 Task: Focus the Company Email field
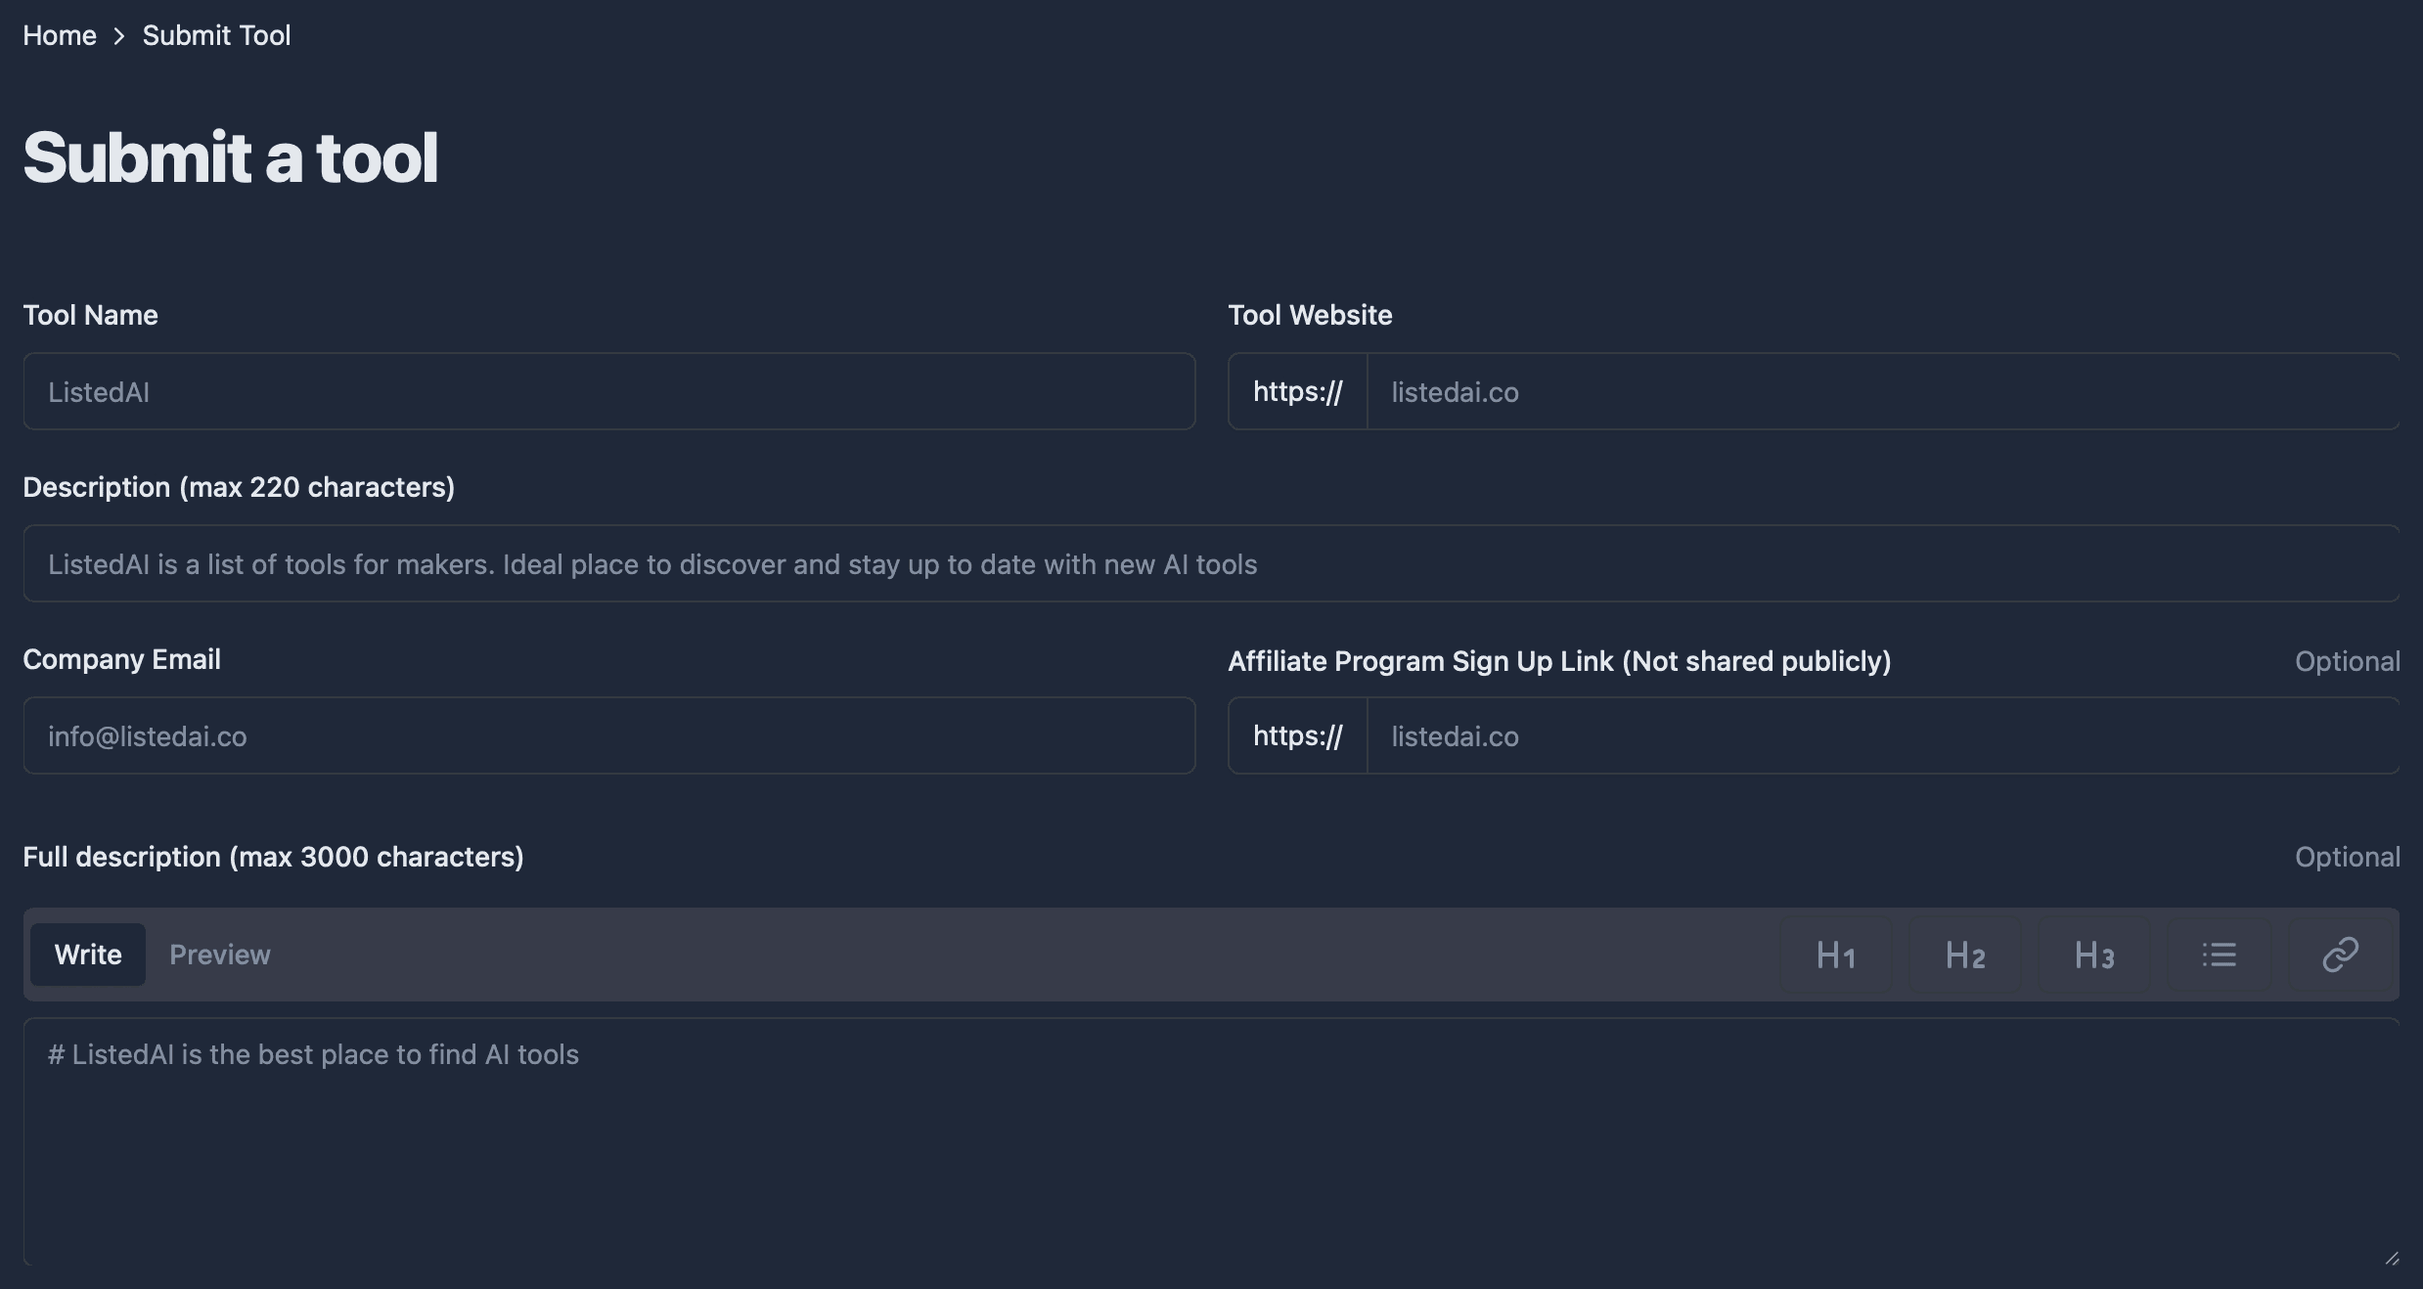coord(609,735)
